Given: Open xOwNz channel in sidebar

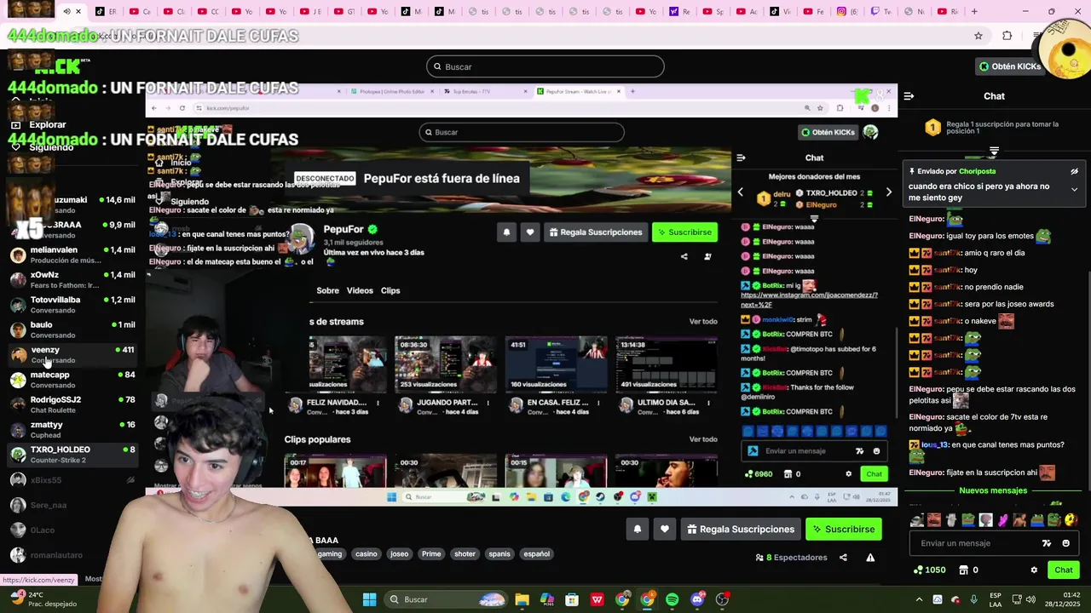Looking at the screenshot, I should click(x=72, y=280).
